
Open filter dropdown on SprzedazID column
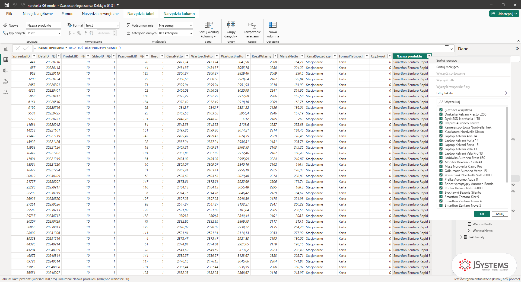[34, 56]
